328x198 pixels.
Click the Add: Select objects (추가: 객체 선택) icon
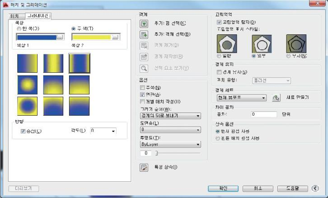click(x=145, y=34)
